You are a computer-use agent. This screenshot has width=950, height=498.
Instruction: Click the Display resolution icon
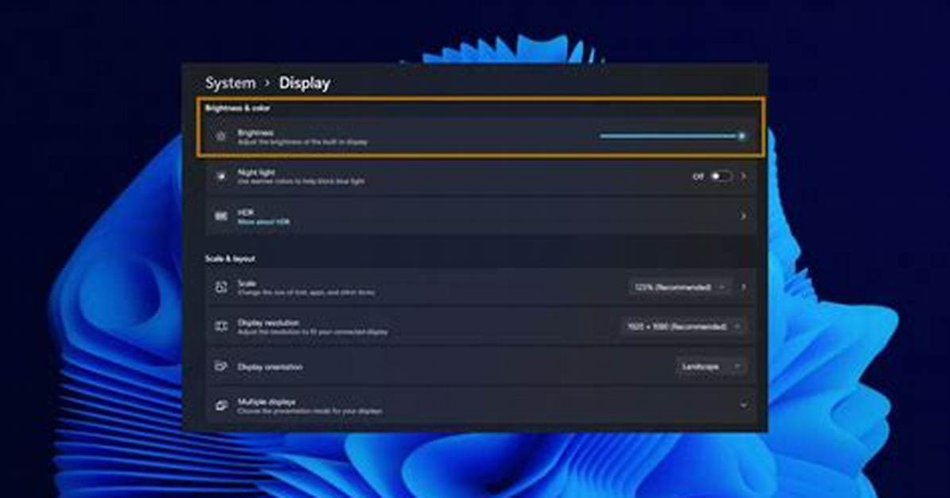click(221, 327)
